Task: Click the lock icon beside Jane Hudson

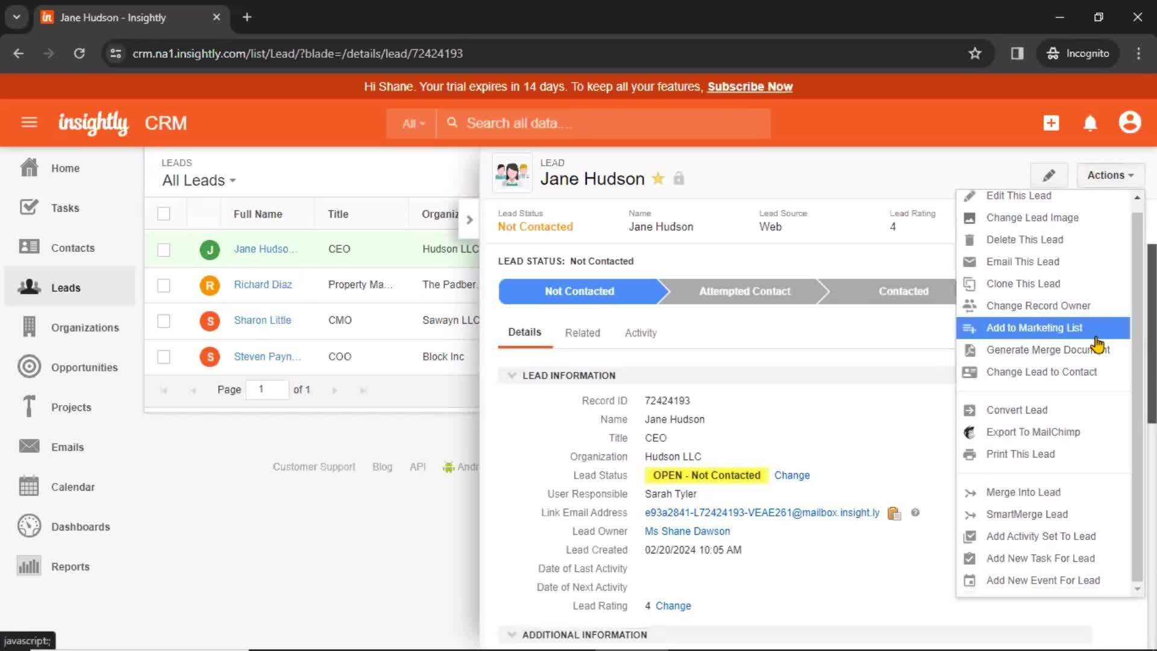Action: (679, 178)
